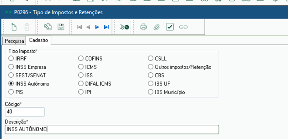Image resolution: width=288 pixels, height=139 pixels.
Task: Go to the previous record
Action: 88,27
